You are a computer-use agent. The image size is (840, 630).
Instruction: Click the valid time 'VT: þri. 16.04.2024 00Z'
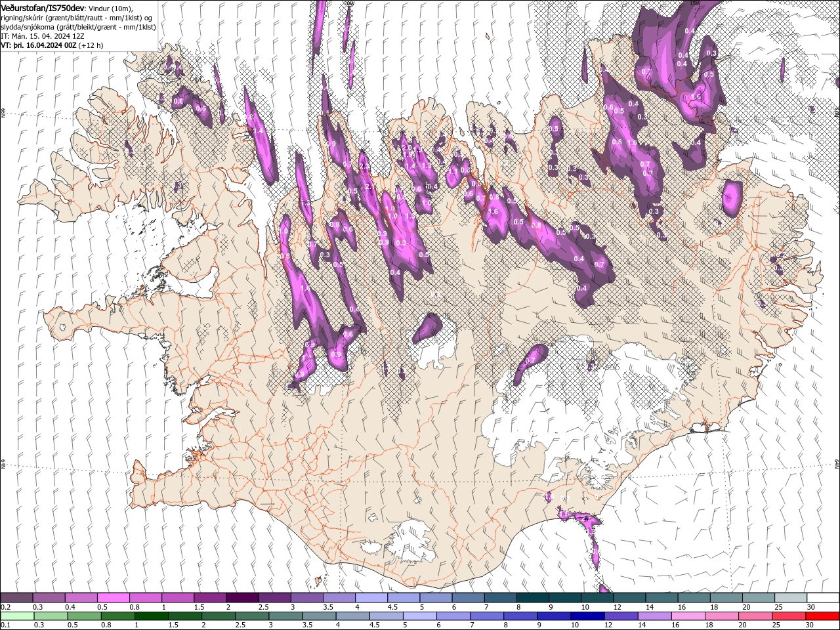coord(39,45)
